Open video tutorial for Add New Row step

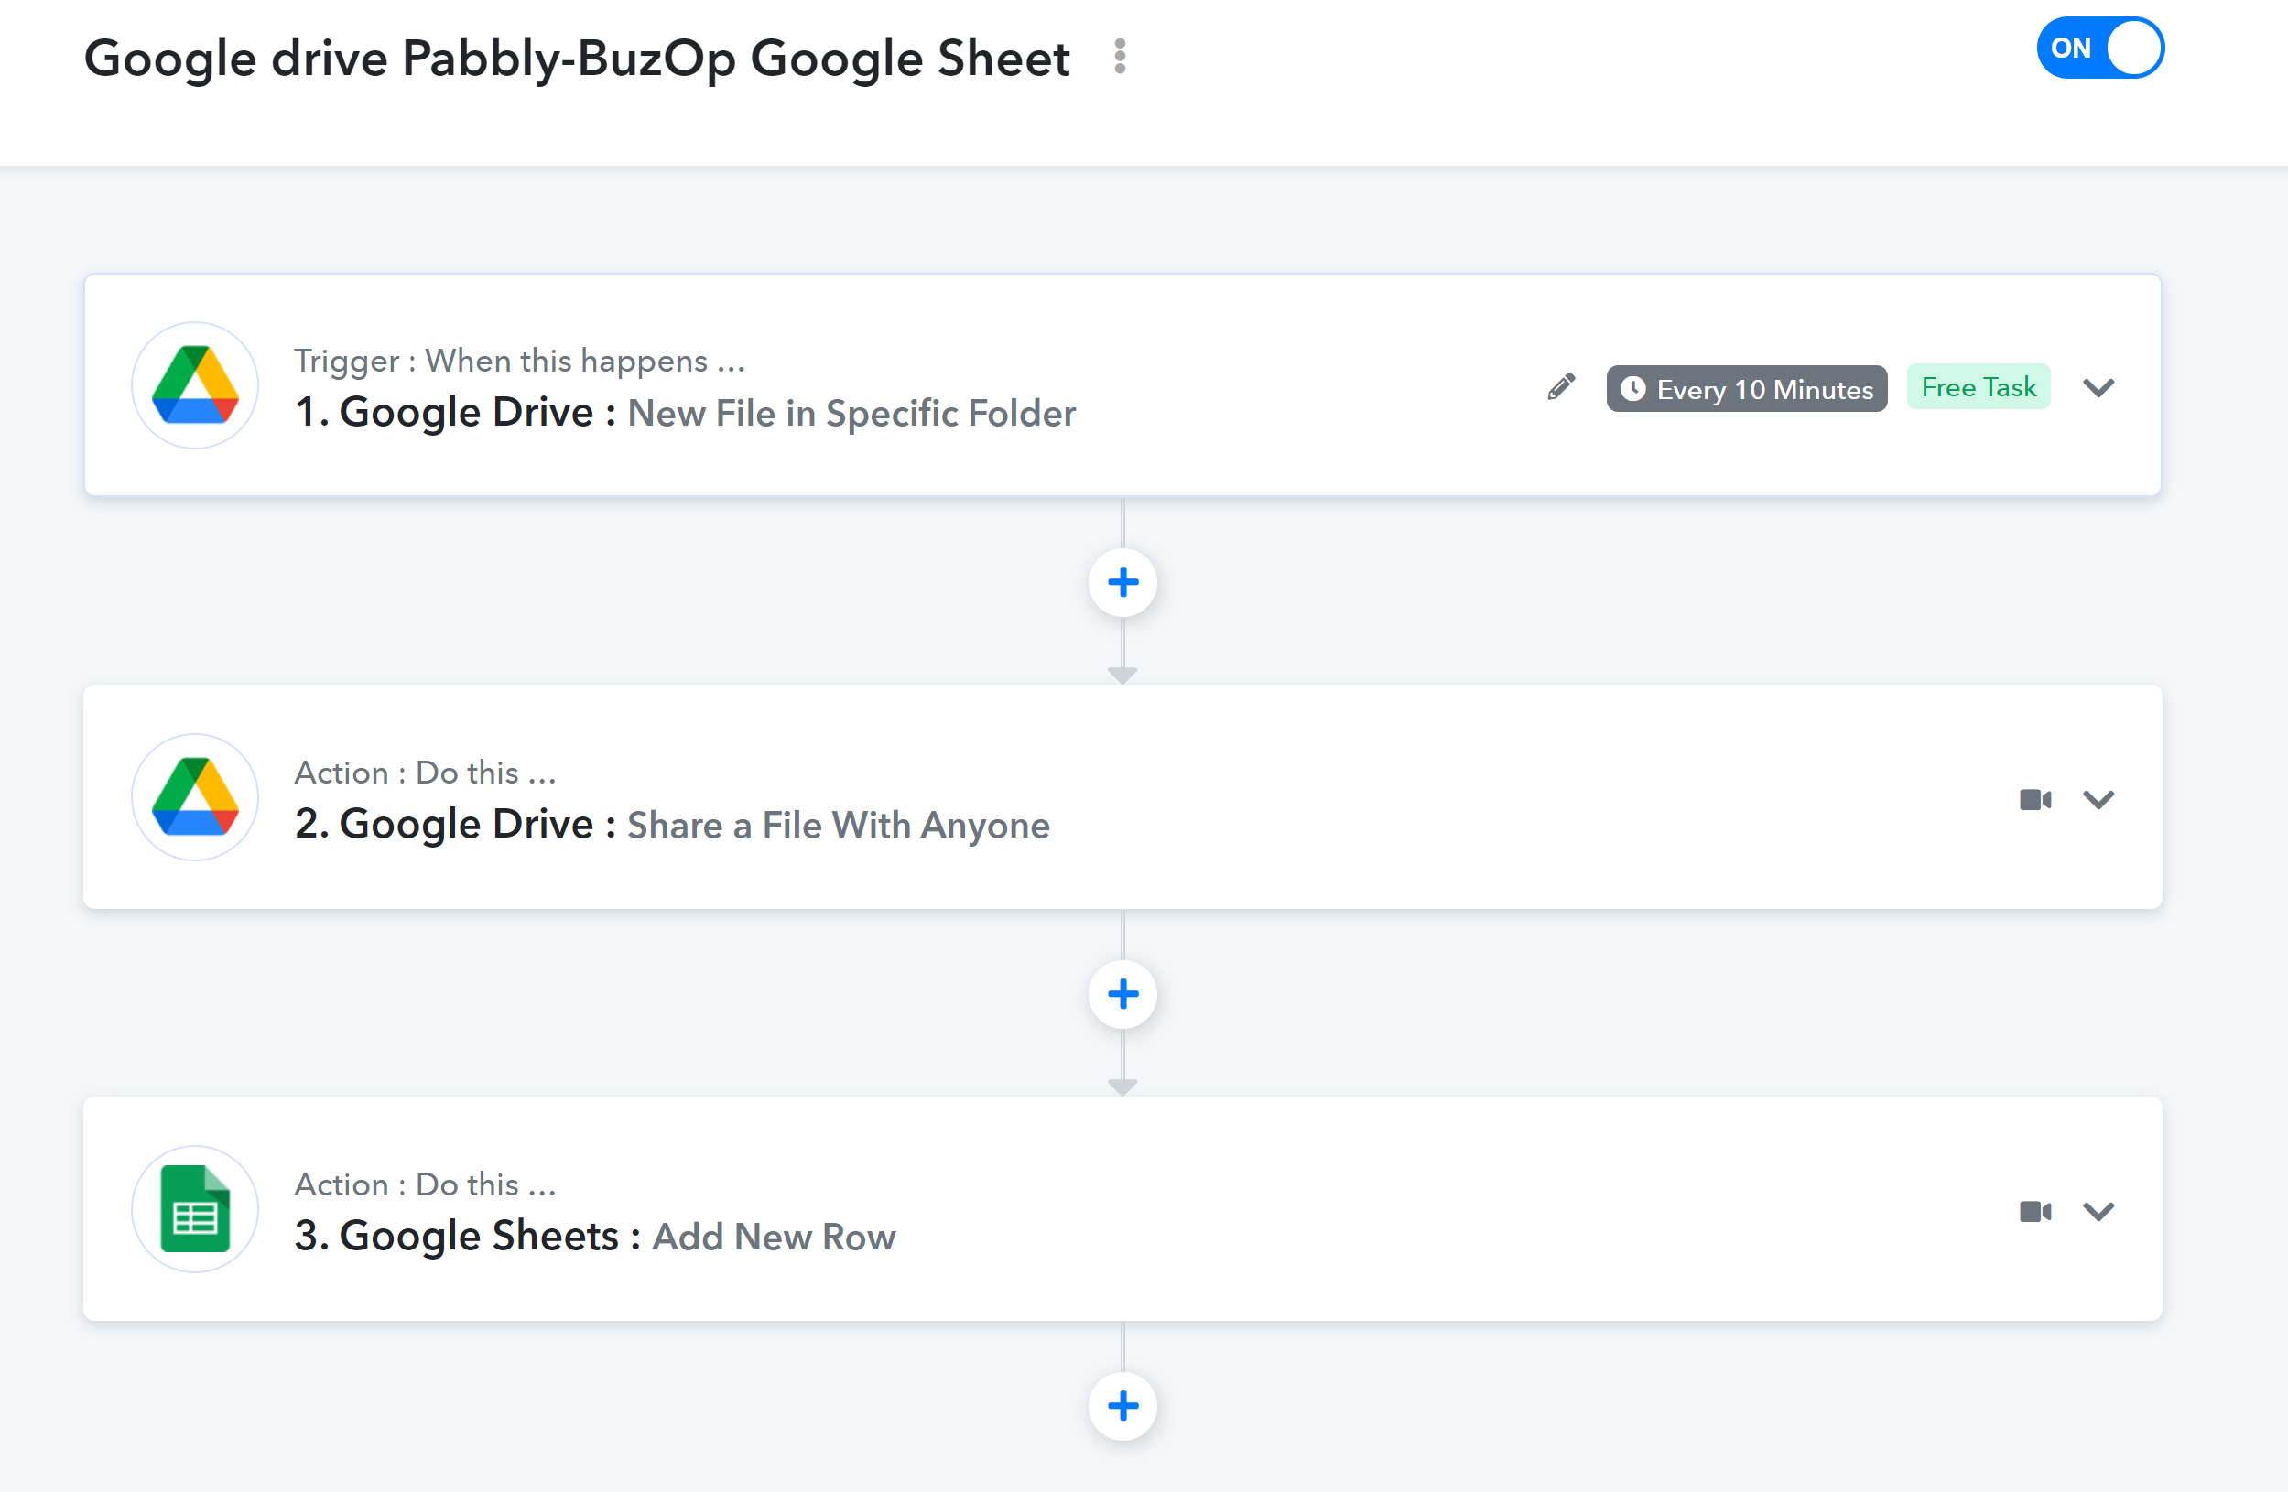point(2035,1211)
